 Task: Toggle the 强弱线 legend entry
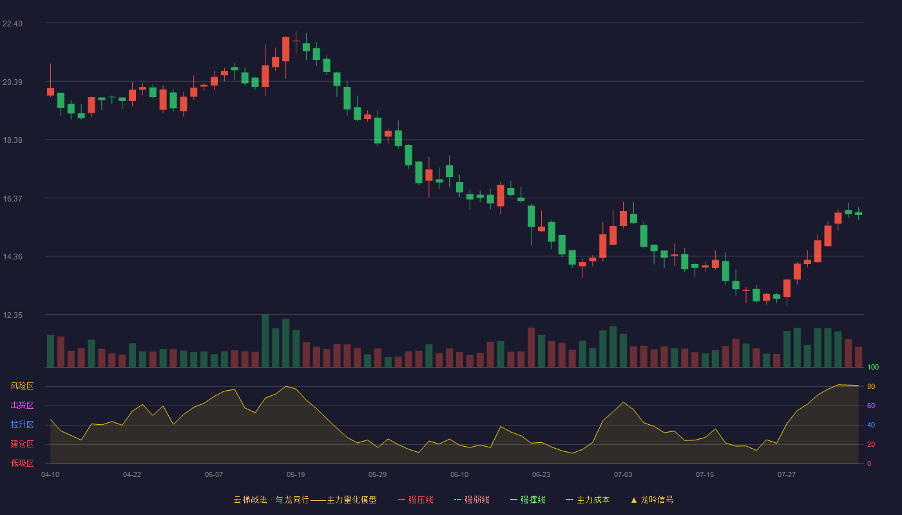tap(472, 500)
